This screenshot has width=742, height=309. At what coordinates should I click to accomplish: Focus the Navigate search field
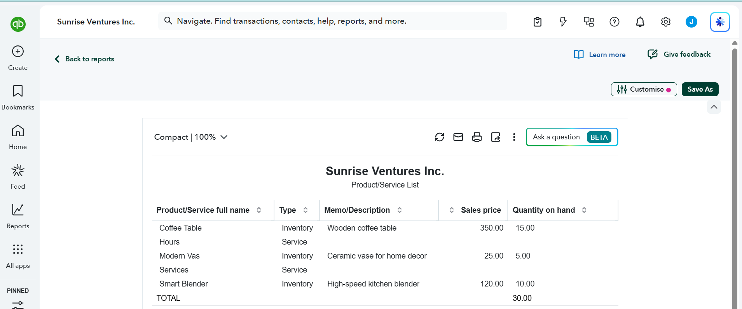(x=332, y=21)
